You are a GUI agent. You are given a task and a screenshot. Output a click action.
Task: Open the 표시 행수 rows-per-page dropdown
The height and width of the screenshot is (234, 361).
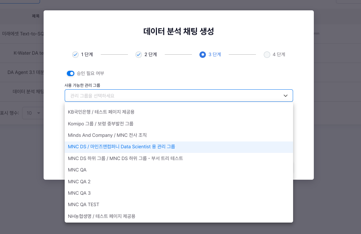coord(32,113)
